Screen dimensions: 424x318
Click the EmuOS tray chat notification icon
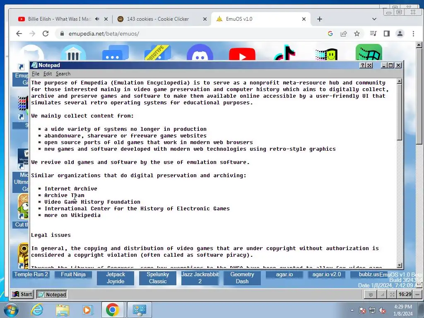click(x=371, y=294)
